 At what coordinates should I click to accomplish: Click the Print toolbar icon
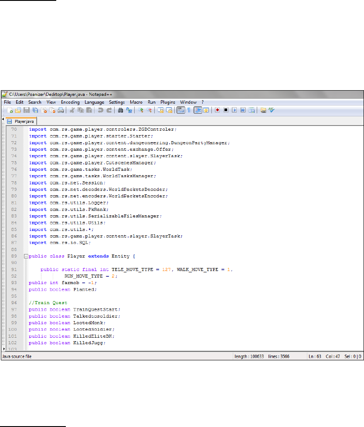pyautogui.click(x=61, y=110)
